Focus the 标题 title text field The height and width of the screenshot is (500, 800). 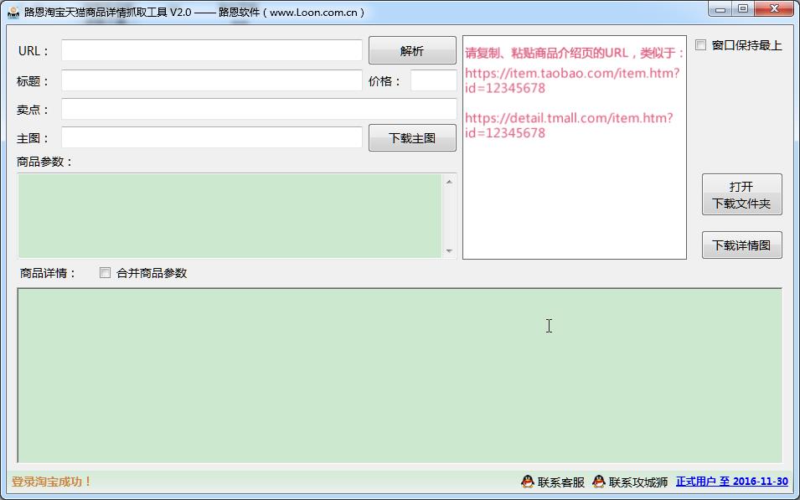pyautogui.click(x=211, y=81)
